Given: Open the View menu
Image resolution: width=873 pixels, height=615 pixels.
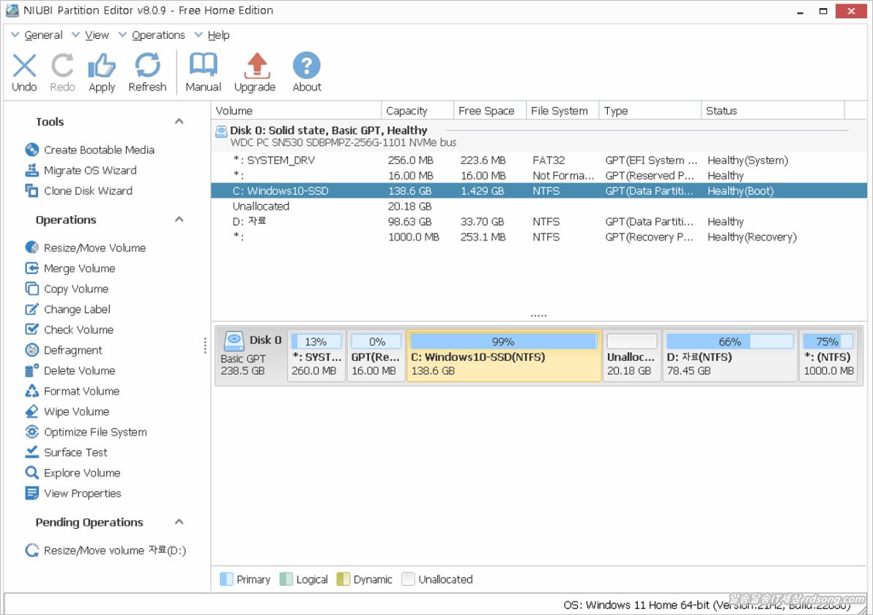Looking at the screenshot, I should 97,35.
